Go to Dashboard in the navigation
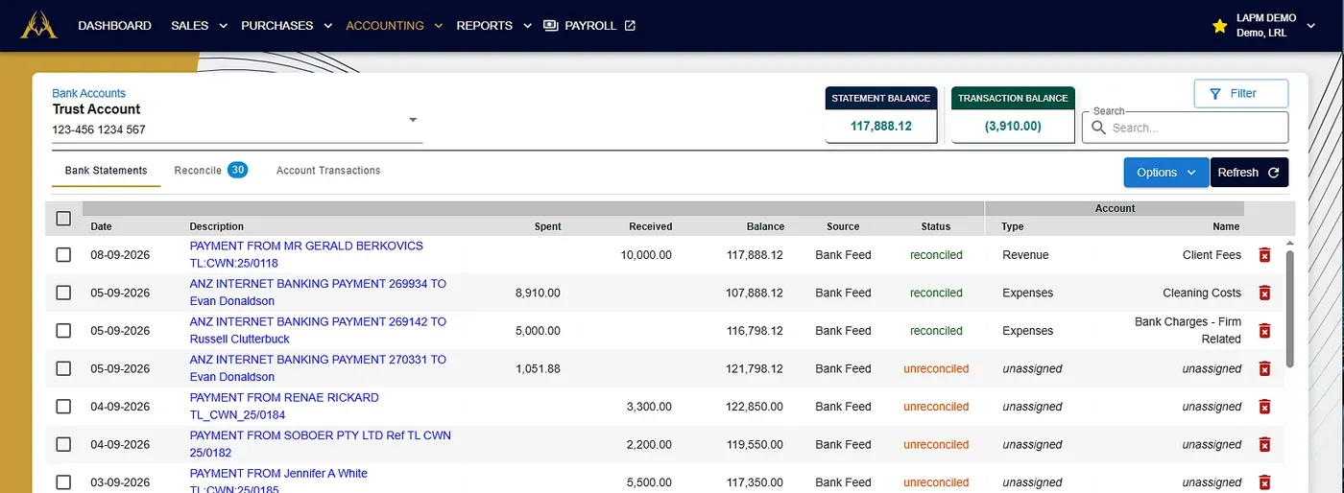 coord(114,26)
